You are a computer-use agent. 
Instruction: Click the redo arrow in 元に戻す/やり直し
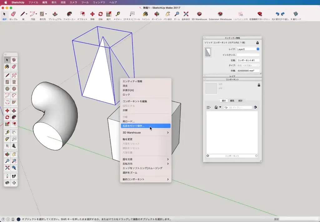click(x=283, y=14)
